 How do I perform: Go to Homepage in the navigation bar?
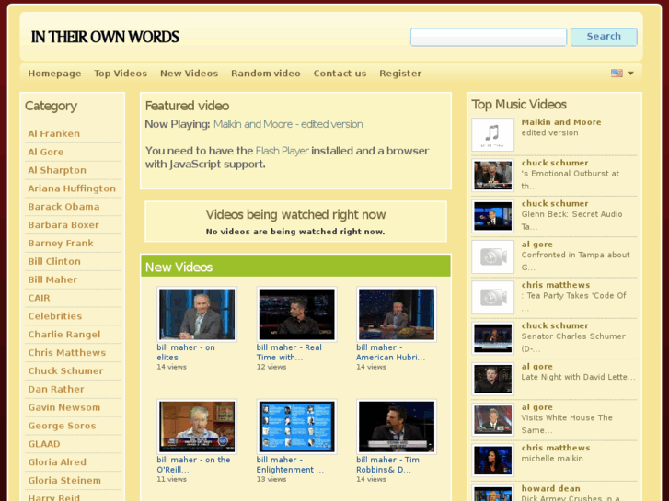[54, 74]
